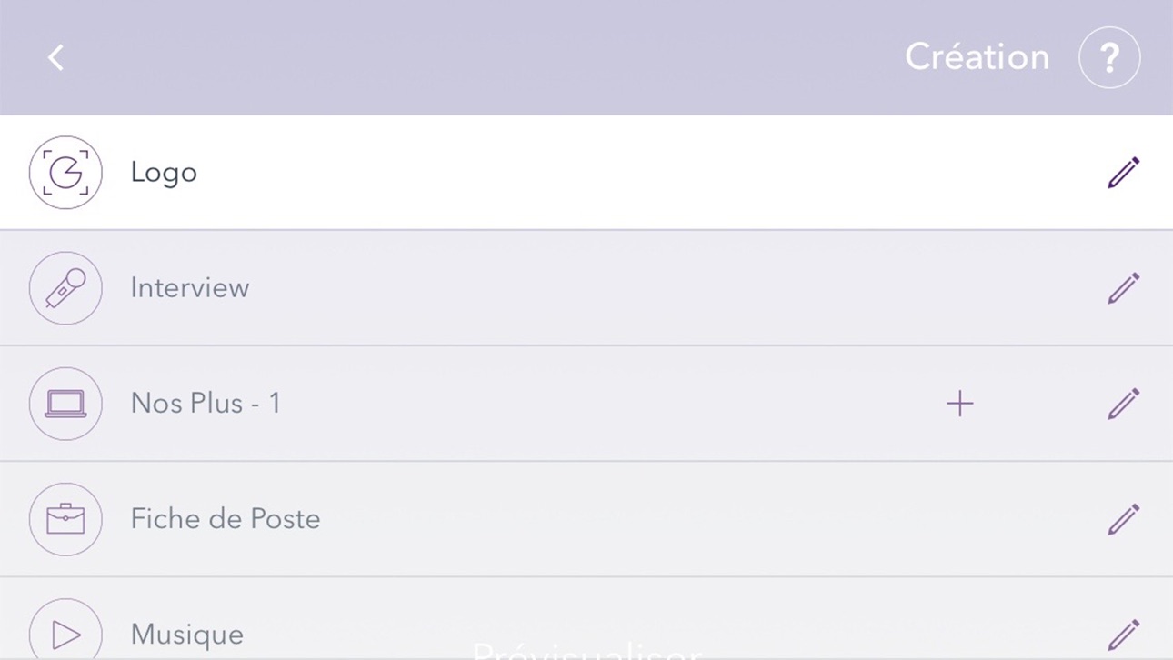Click the Création header title
1173x660 pixels.
coord(977,57)
